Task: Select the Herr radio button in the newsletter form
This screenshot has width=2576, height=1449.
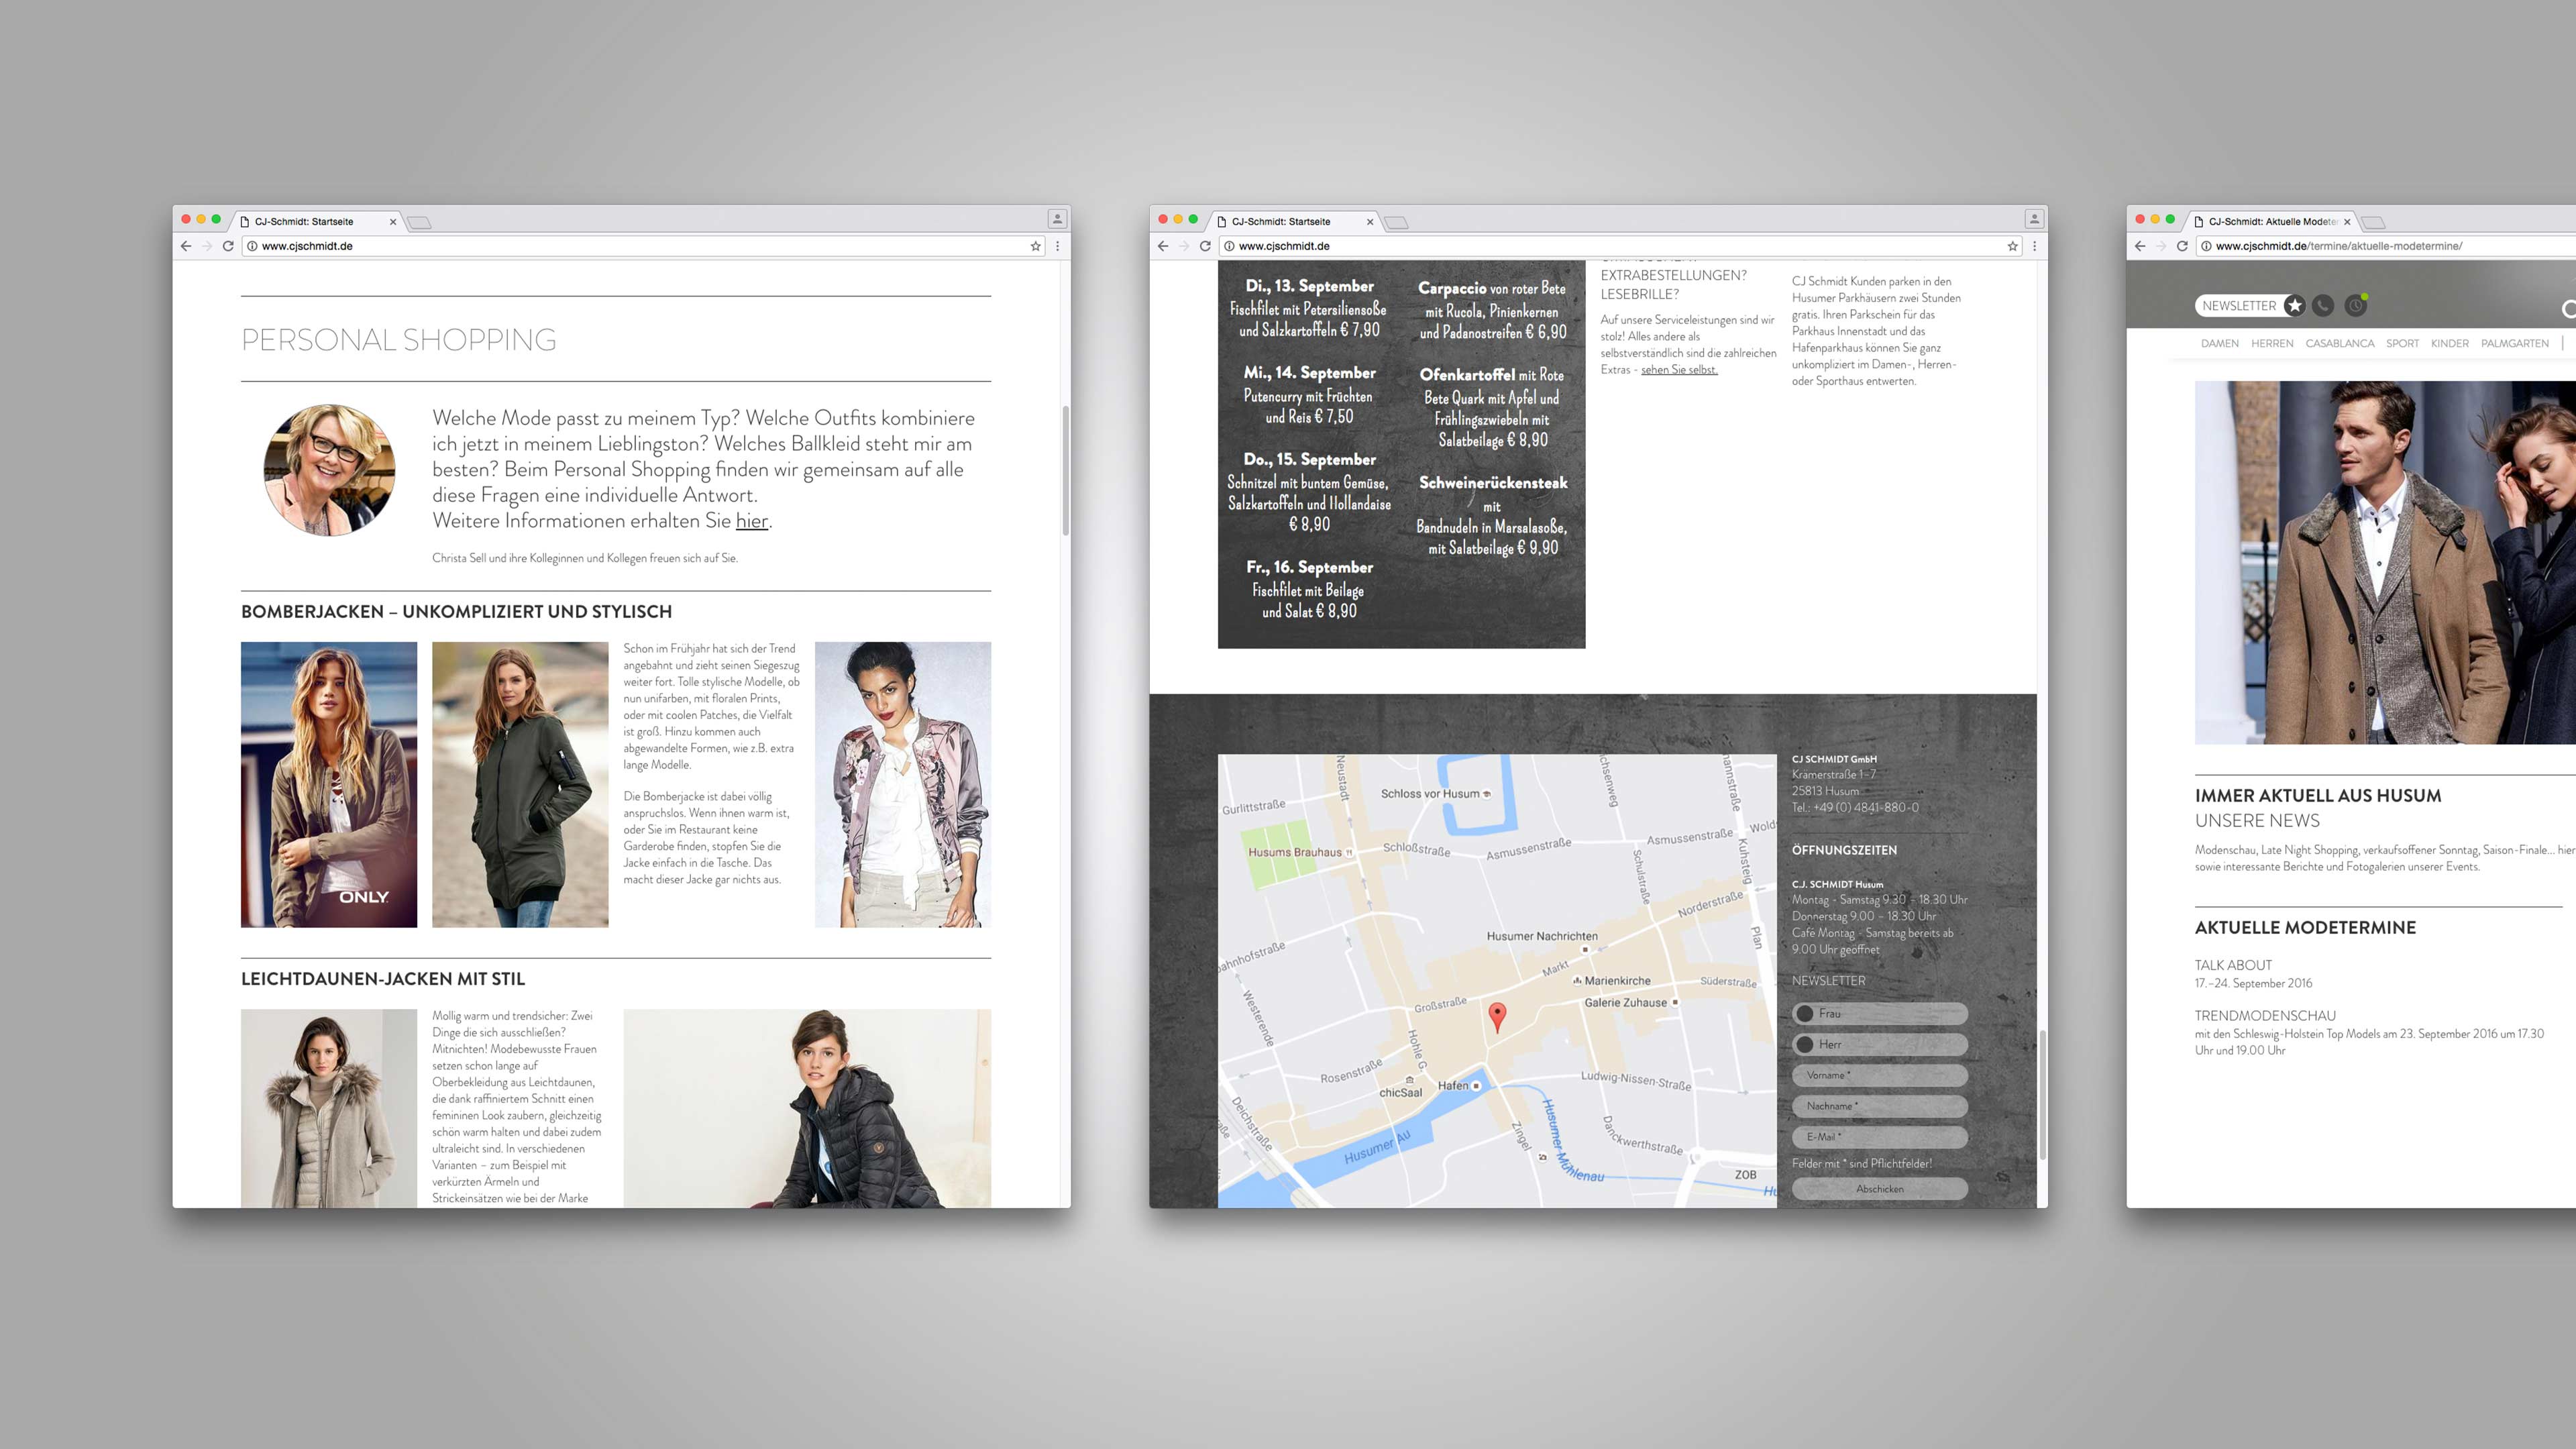Action: click(x=1805, y=1044)
